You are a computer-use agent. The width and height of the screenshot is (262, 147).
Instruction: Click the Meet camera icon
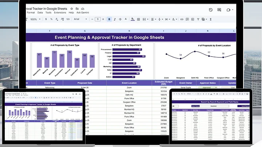pos(229,10)
